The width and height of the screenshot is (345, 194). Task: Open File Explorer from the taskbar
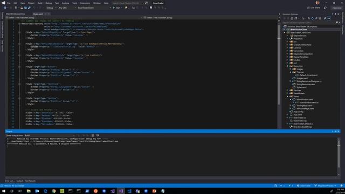point(29,191)
